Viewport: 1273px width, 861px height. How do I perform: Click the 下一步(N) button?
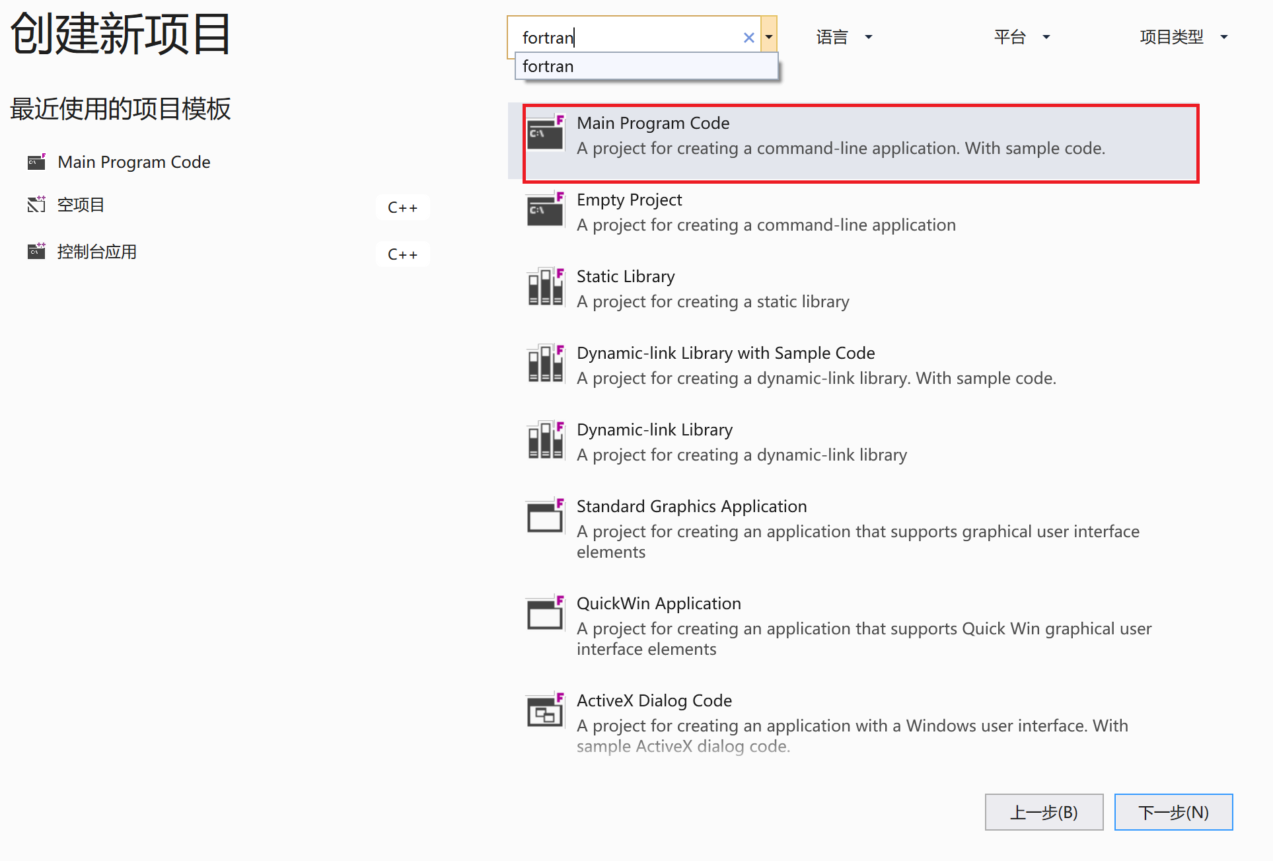click(1173, 812)
